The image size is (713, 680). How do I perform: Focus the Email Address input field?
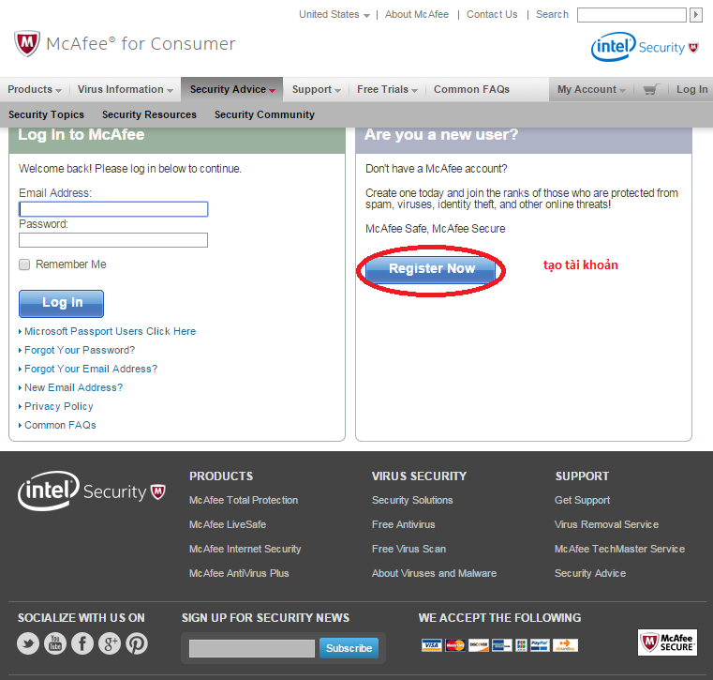113,209
